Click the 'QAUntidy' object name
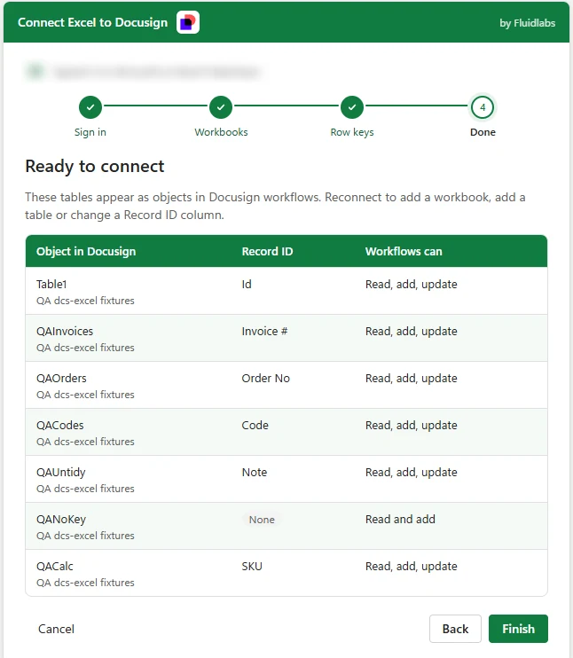 pyautogui.click(x=61, y=473)
